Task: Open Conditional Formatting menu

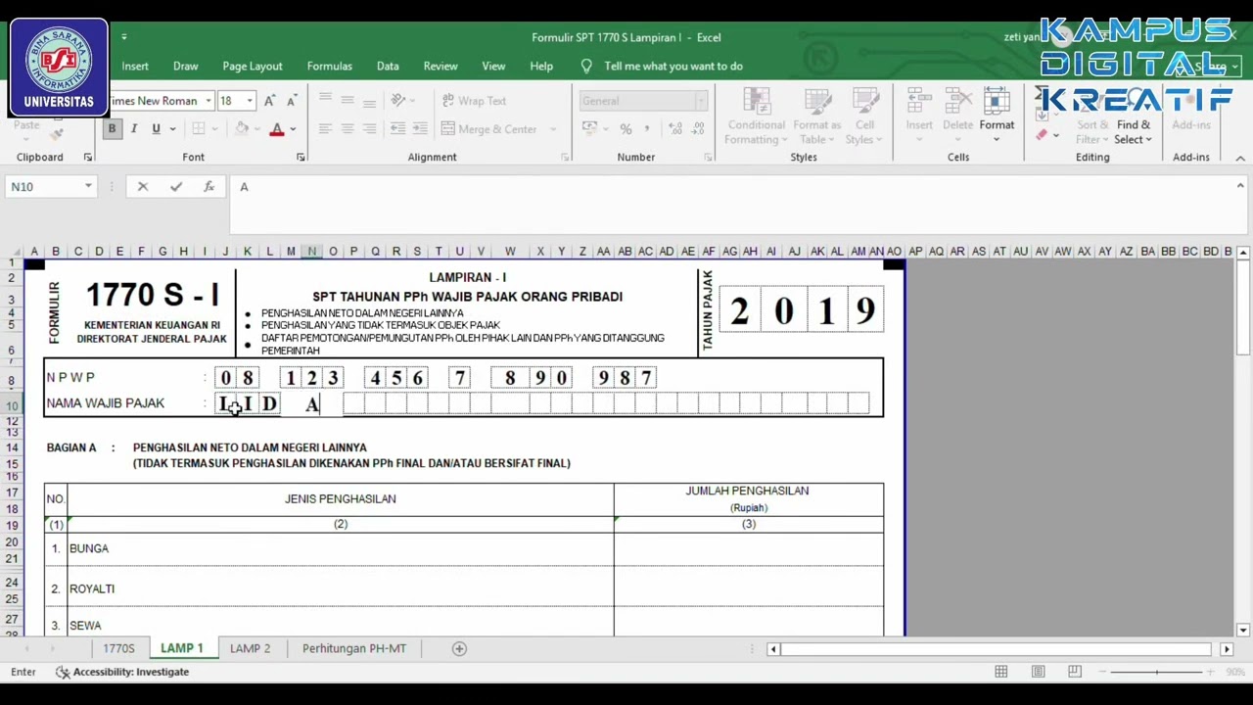Action: pos(756,117)
